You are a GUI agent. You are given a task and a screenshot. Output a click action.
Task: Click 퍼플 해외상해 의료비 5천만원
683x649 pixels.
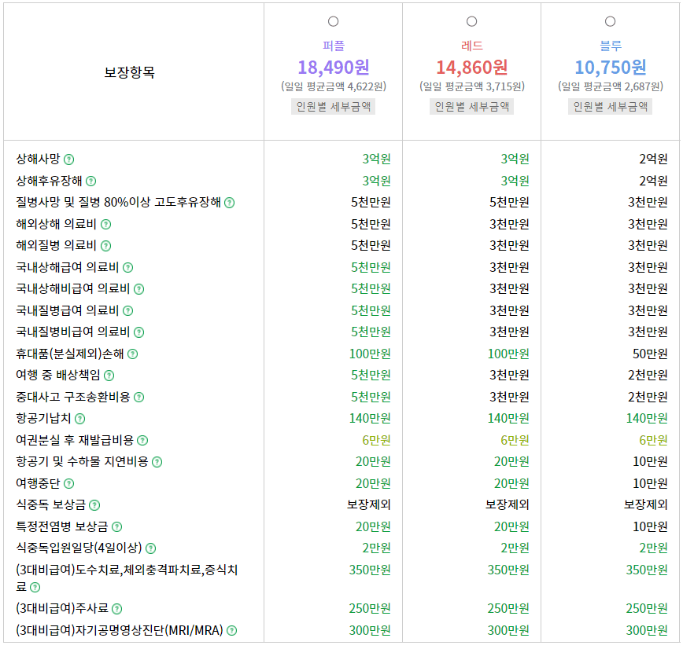[371, 224]
